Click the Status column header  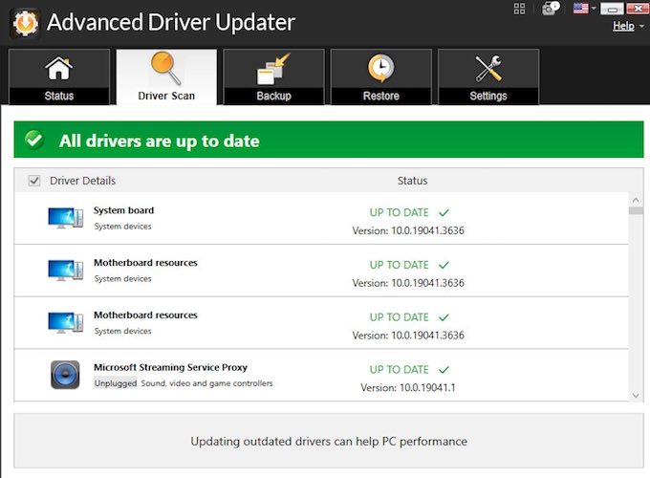(412, 181)
